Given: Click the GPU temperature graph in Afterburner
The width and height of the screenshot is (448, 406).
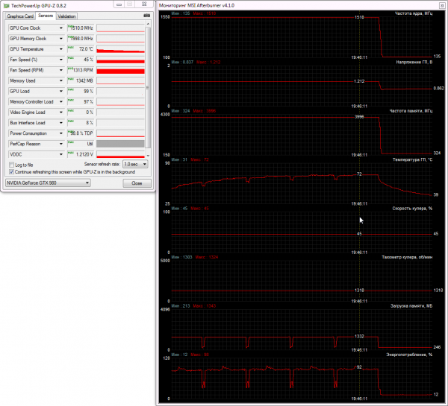Looking at the screenshot, I should 302,183.
